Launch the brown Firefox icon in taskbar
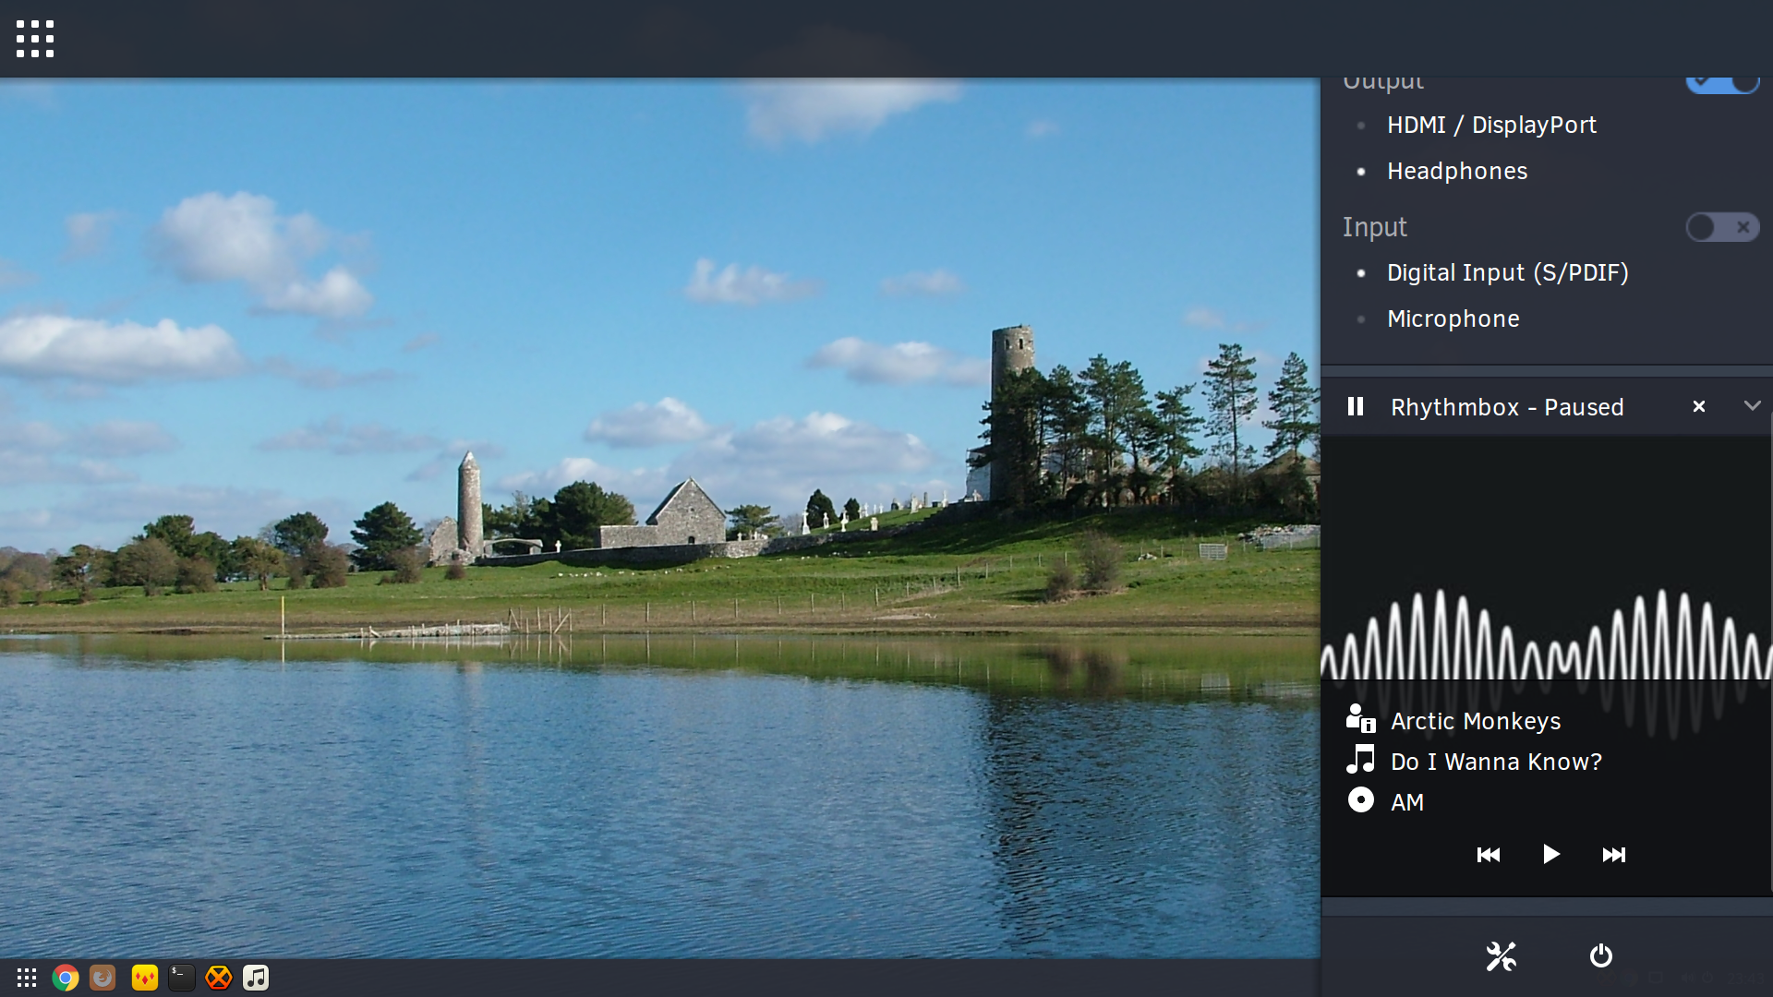Image resolution: width=1773 pixels, height=997 pixels. point(103,978)
